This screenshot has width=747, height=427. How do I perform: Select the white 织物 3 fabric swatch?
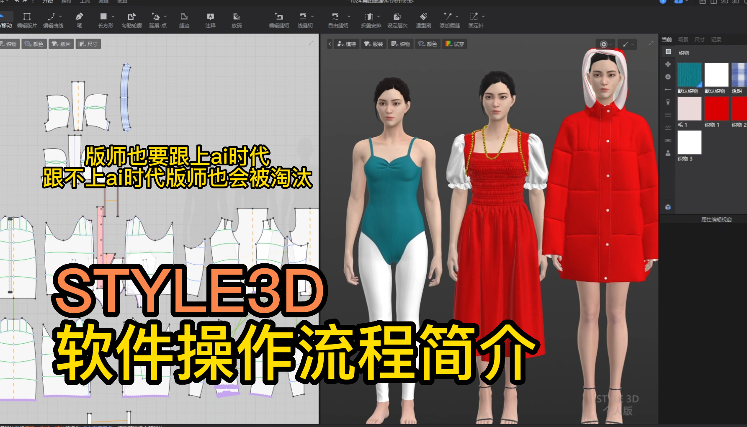[x=690, y=142]
